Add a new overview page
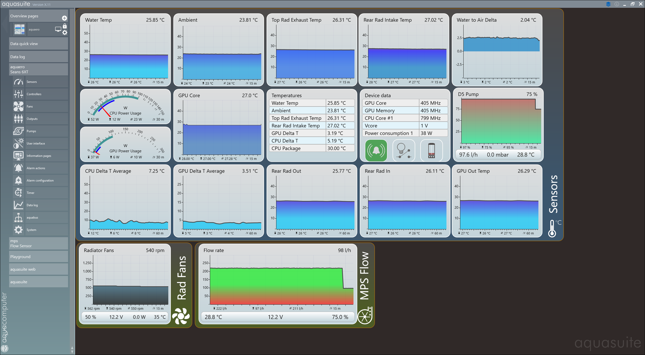The width and height of the screenshot is (645, 355). point(64,18)
